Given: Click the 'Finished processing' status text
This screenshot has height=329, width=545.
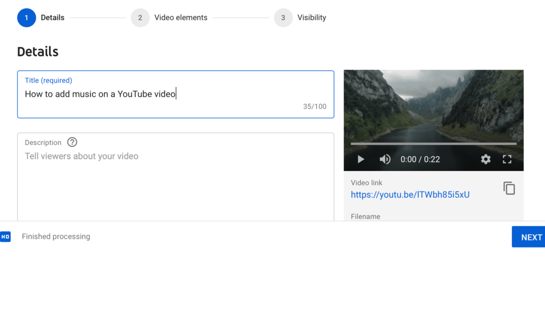Looking at the screenshot, I should coord(56,236).
